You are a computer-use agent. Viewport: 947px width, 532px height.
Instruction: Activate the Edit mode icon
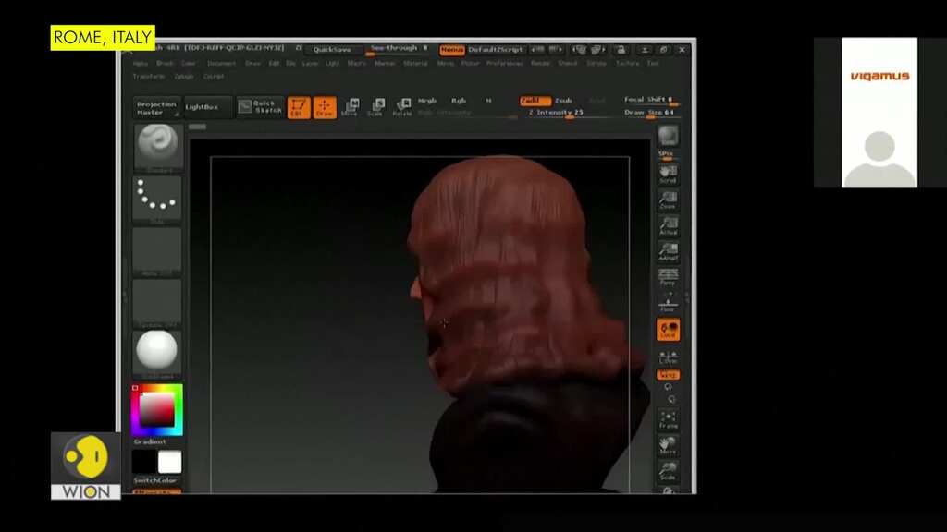click(299, 107)
